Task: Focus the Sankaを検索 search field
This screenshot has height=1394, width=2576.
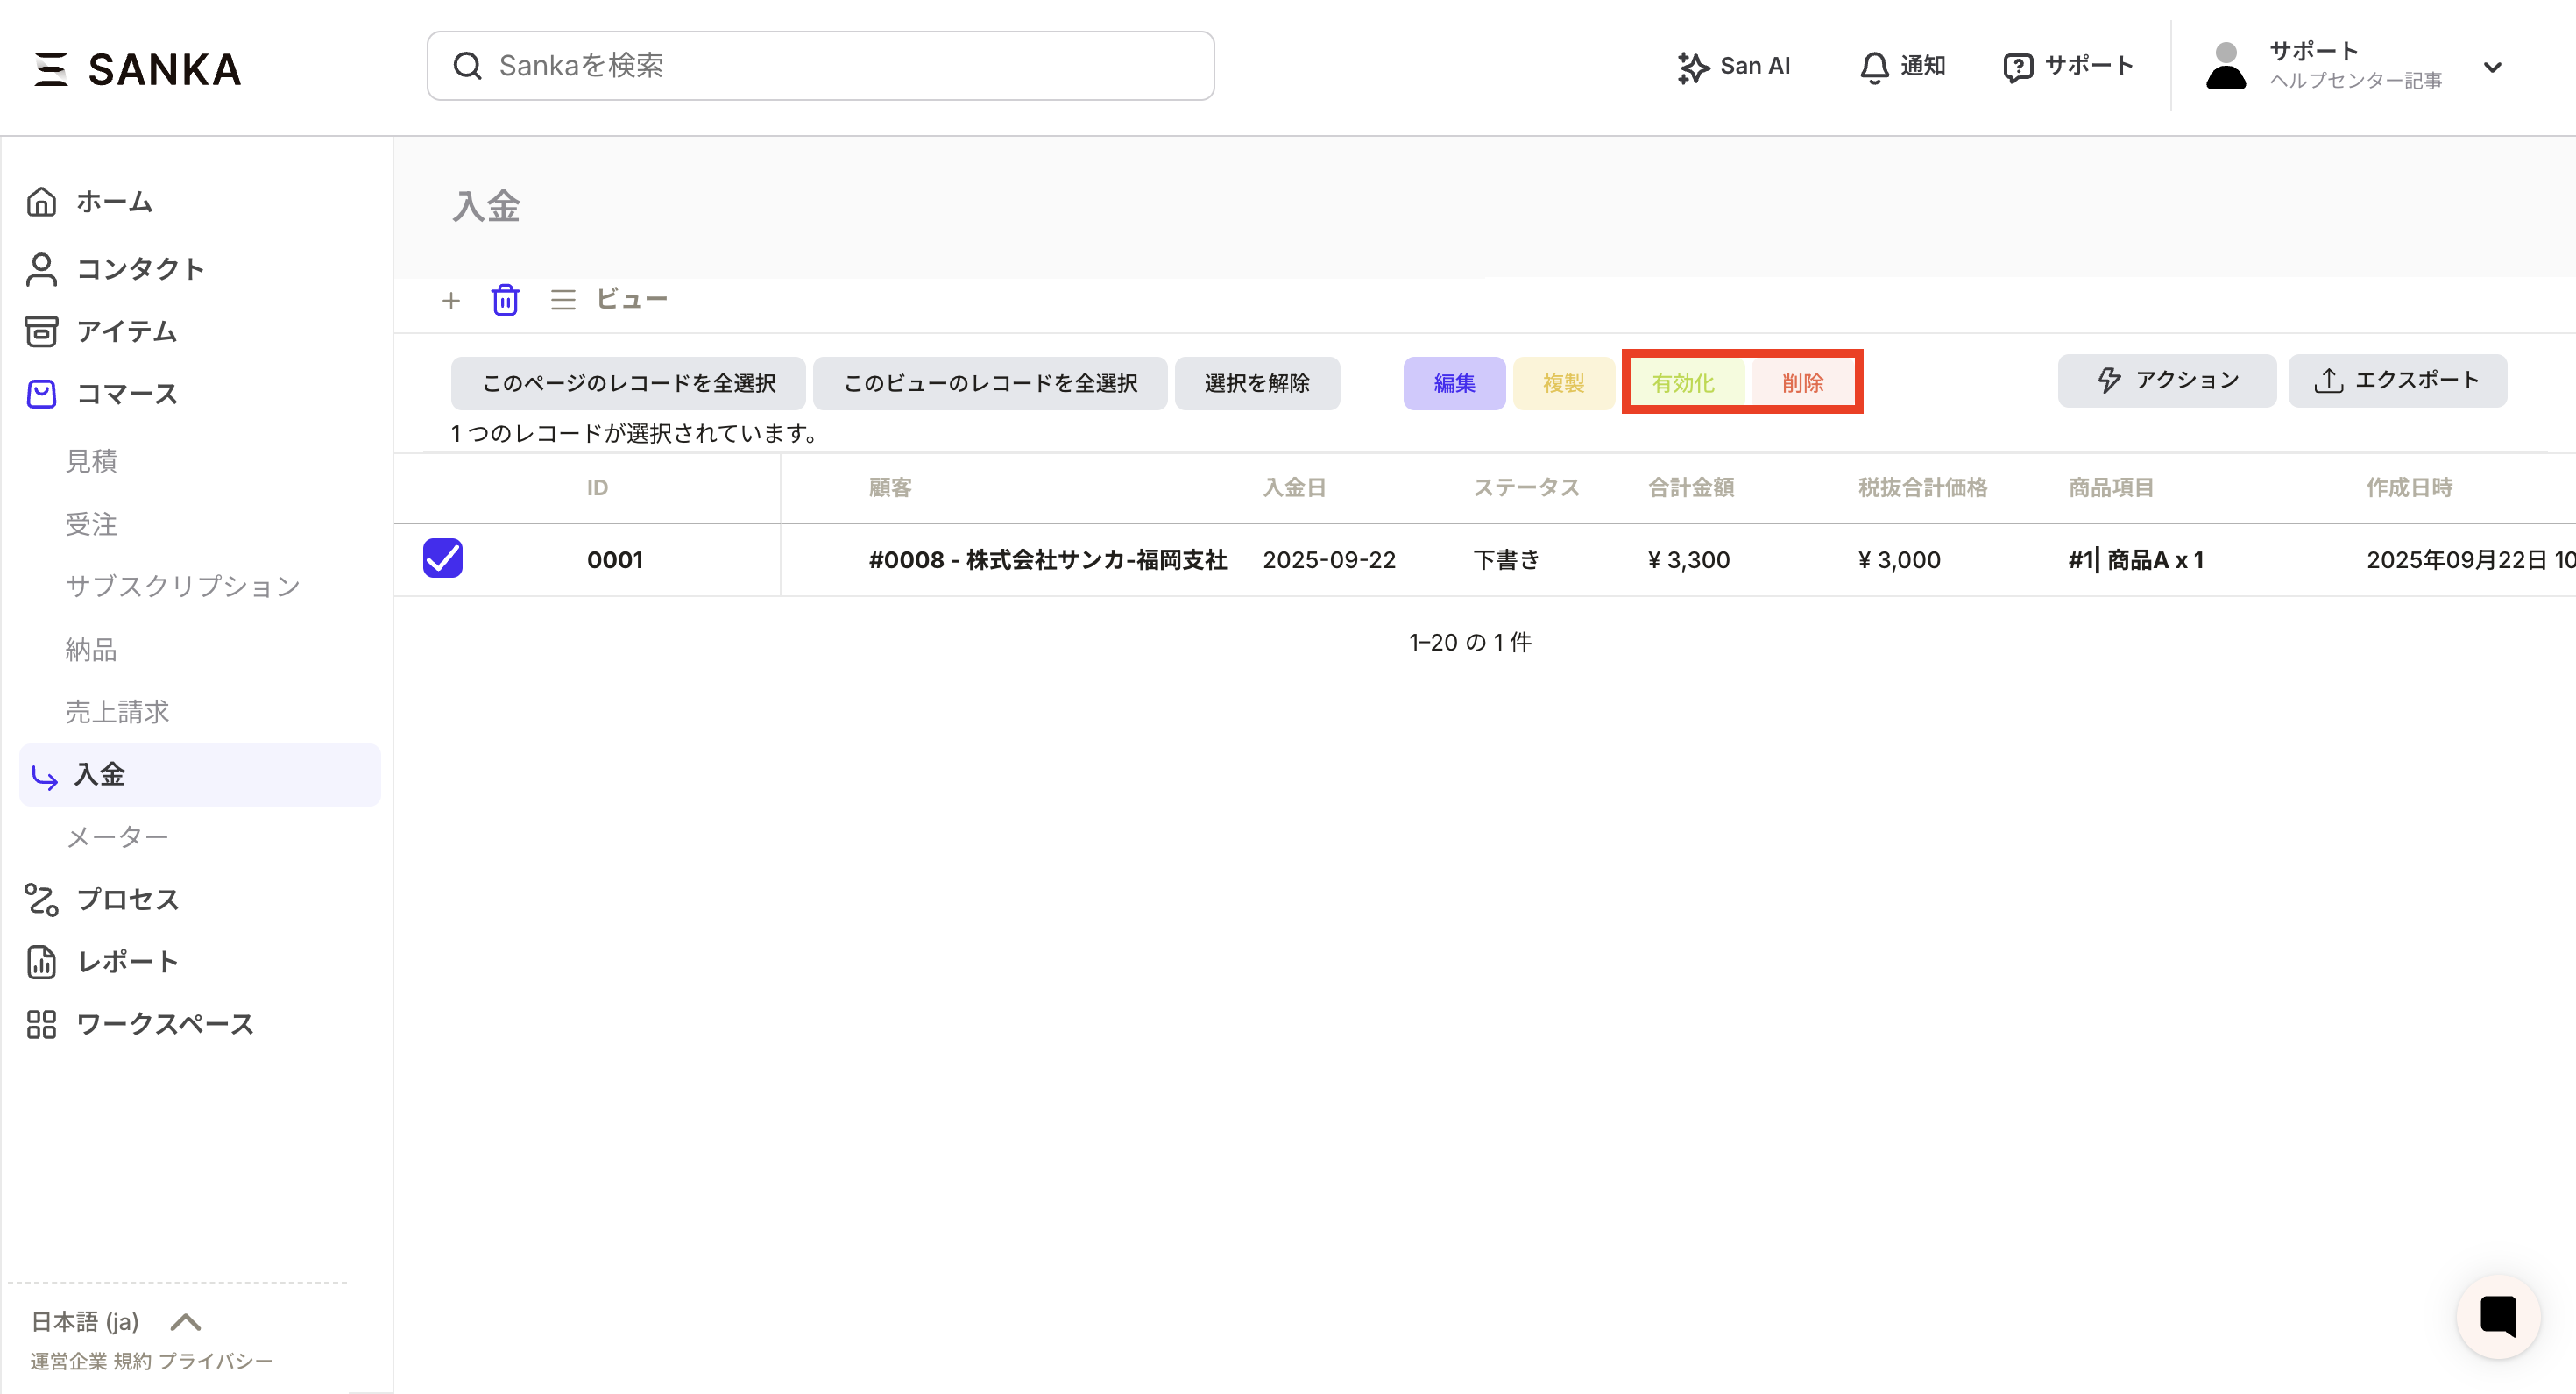Action: pos(820,66)
